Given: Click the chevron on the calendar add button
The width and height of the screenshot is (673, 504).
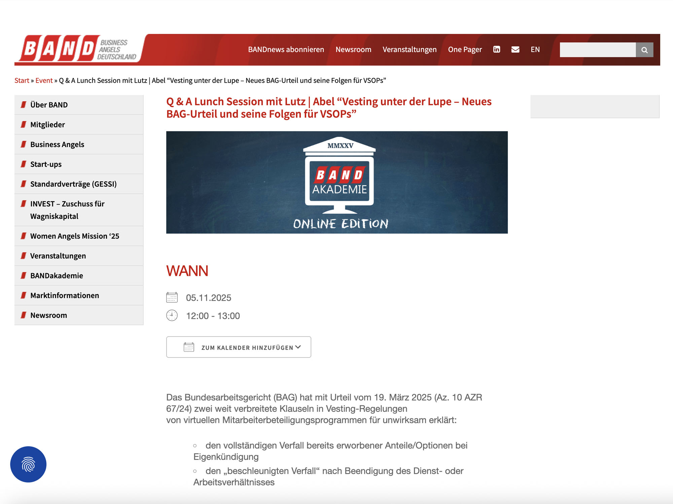Looking at the screenshot, I should pos(298,347).
